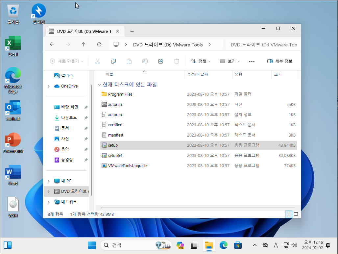Click the search box in Explorer
The image size is (338, 254).
pyautogui.click(x=263, y=45)
